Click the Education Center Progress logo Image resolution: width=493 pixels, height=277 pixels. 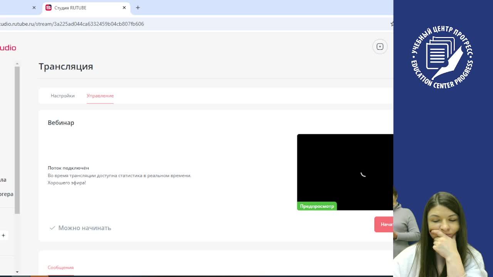coord(442,57)
